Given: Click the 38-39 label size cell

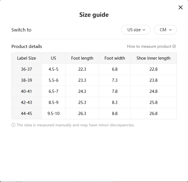Looking at the screenshot, I should click(26, 80).
